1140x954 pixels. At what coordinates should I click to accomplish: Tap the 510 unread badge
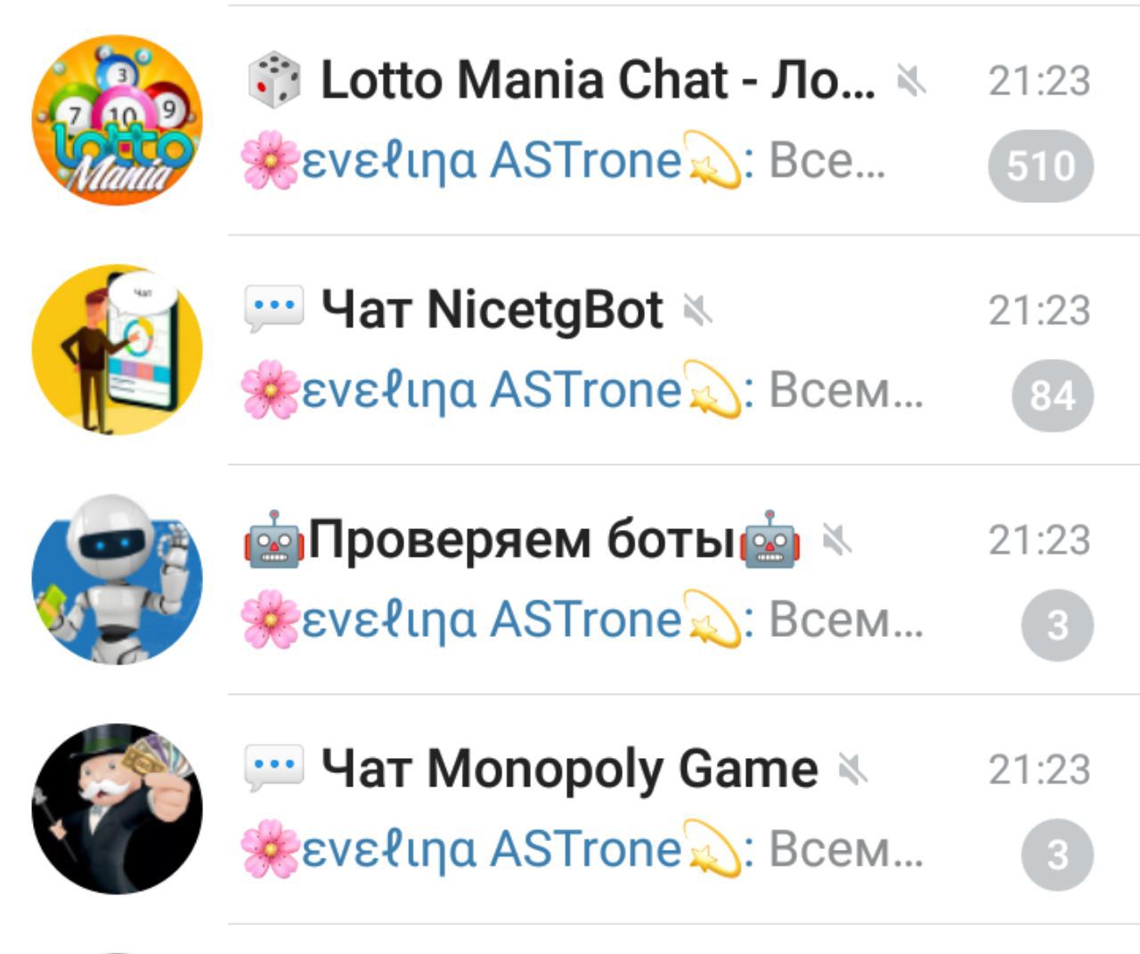(x=1040, y=166)
